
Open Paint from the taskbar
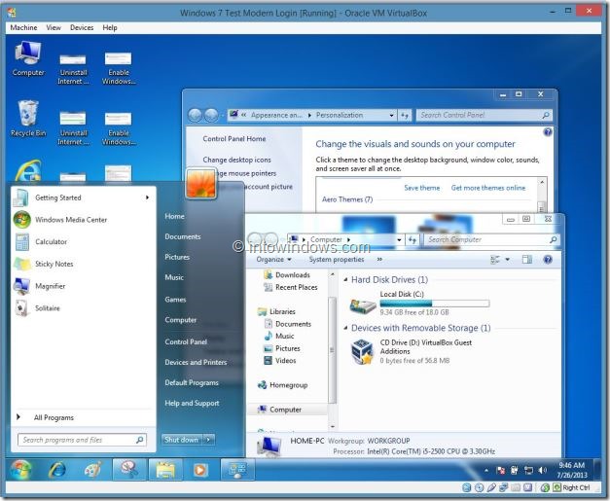tap(92, 470)
